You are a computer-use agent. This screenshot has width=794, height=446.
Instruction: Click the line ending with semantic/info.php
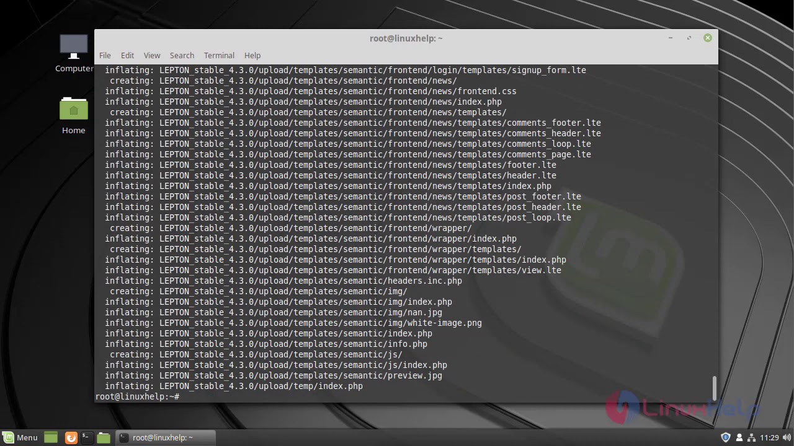(266, 344)
